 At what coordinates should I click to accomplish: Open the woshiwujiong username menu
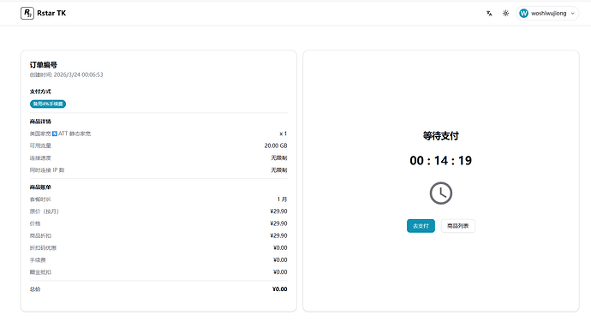click(548, 13)
